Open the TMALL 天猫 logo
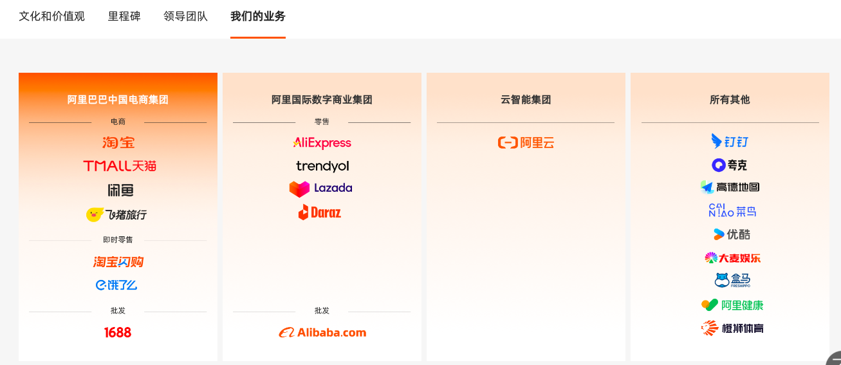This screenshot has height=365, width=841. [120, 166]
